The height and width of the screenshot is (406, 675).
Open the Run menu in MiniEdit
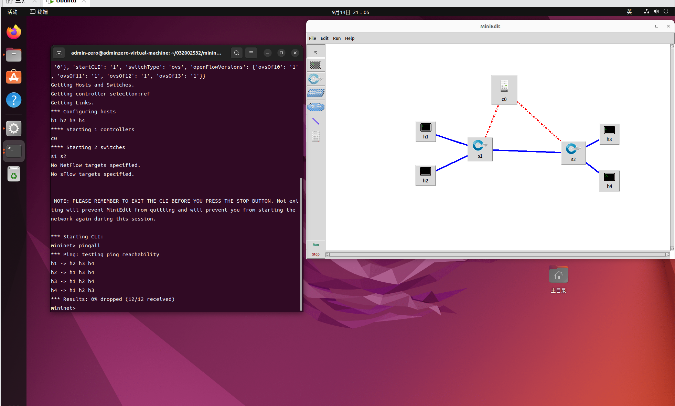(337, 38)
